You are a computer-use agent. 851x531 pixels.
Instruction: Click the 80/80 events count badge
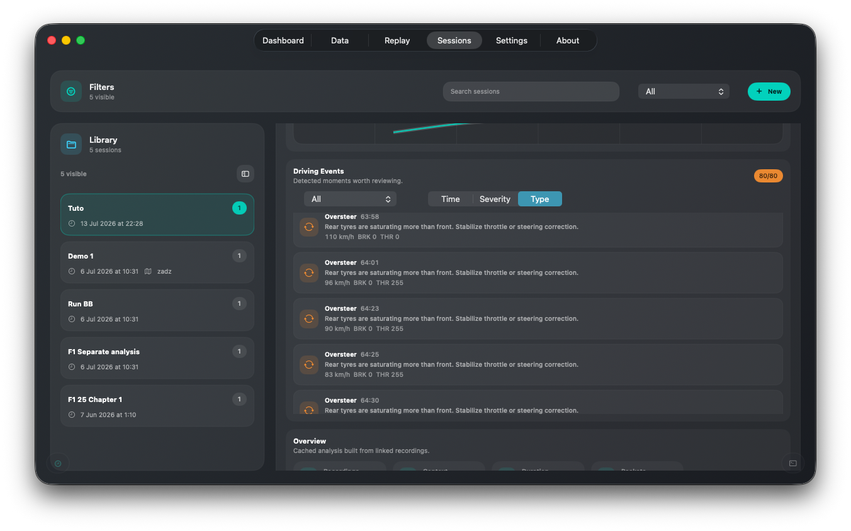pyautogui.click(x=769, y=176)
